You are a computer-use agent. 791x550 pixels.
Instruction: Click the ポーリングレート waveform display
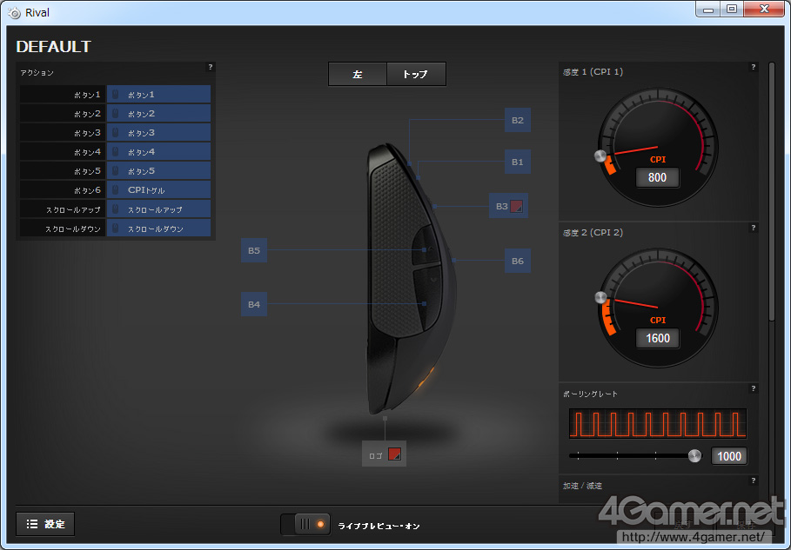pyautogui.click(x=658, y=423)
